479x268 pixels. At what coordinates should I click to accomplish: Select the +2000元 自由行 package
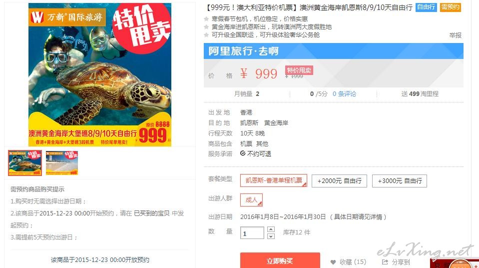[339, 181]
